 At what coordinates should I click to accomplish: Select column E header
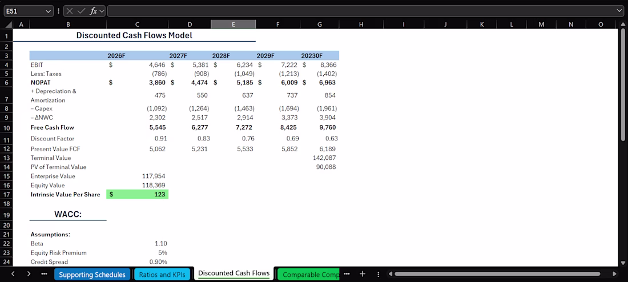pyautogui.click(x=234, y=25)
